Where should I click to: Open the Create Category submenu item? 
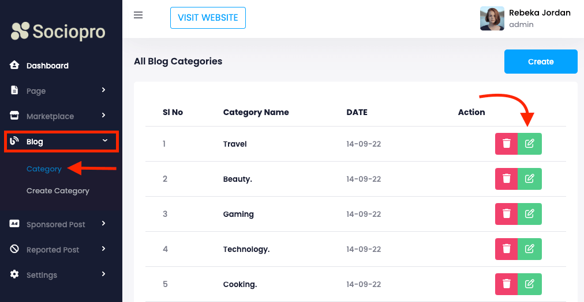click(x=58, y=191)
